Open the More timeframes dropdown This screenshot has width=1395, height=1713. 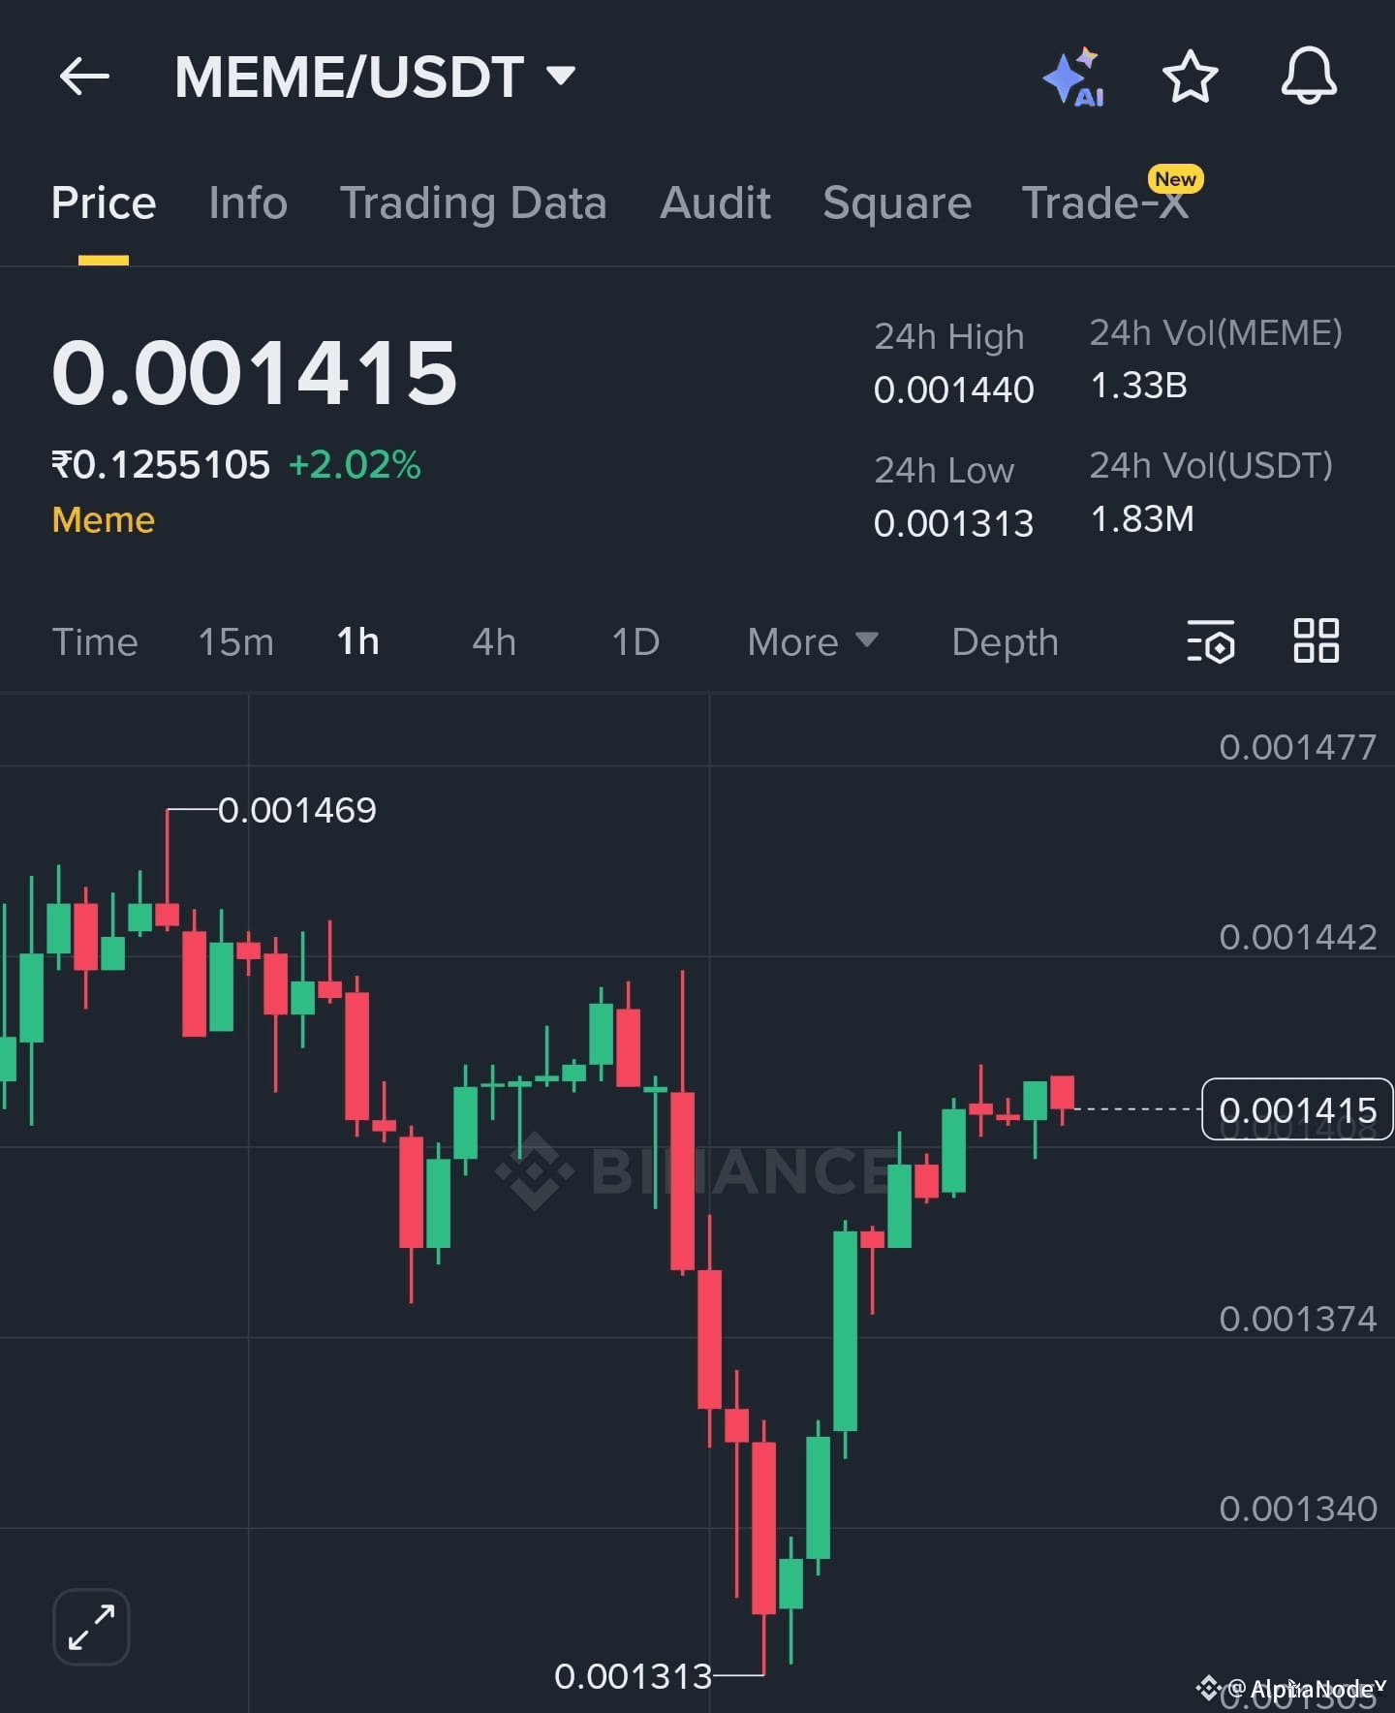tap(812, 641)
